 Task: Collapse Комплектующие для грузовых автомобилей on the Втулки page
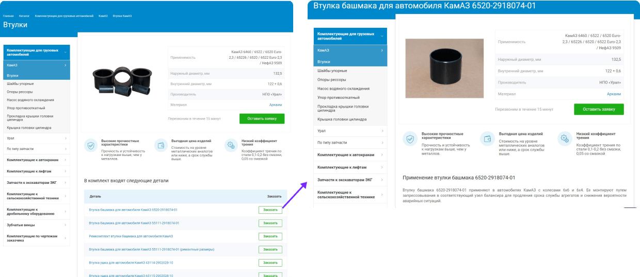66,53
